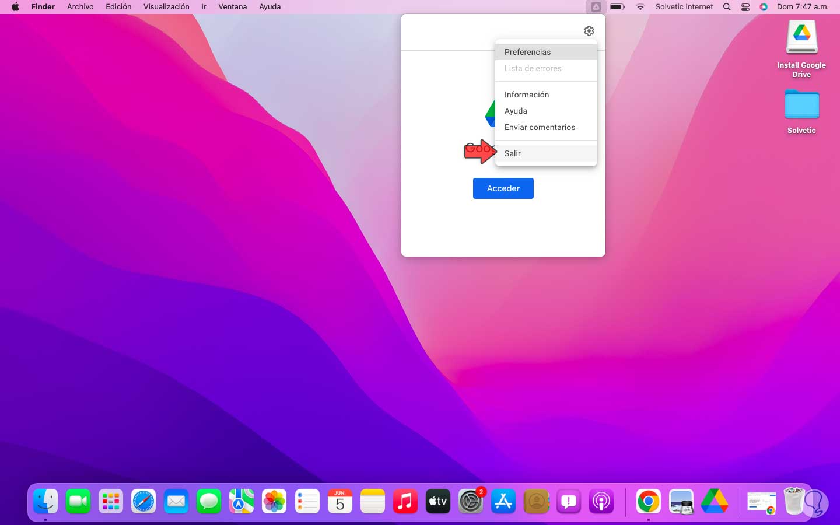Open the Ventana menu

tap(233, 7)
